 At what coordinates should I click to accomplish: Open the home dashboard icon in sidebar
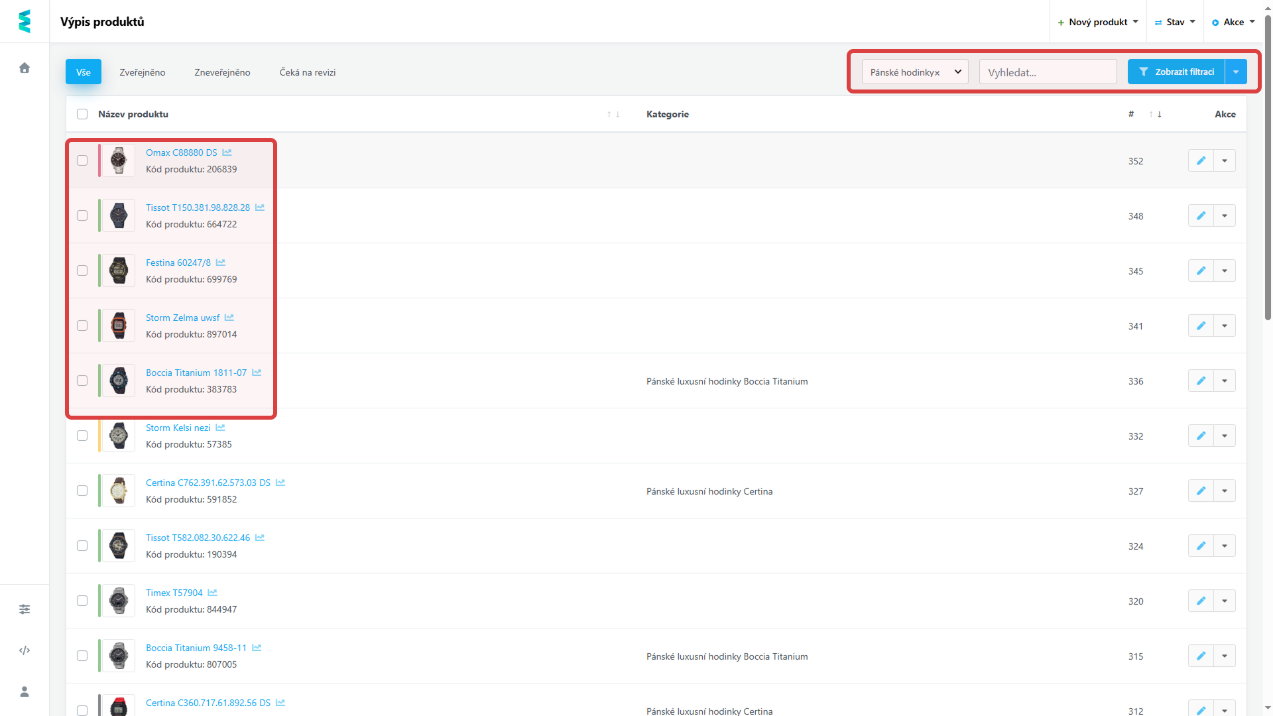tap(25, 68)
